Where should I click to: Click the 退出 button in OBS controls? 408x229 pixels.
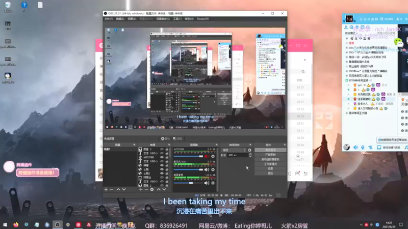[270, 173]
